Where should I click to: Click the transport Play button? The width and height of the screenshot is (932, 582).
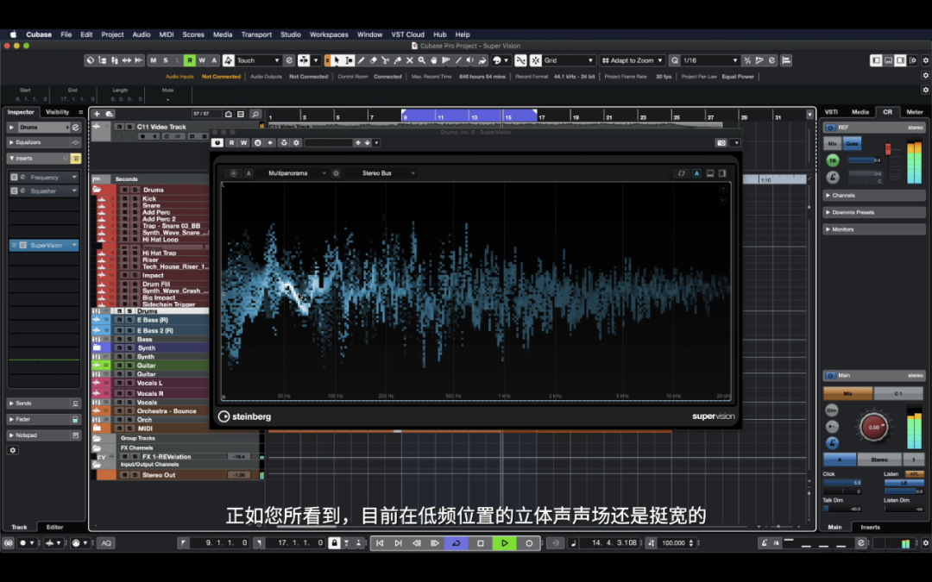[x=505, y=543]
